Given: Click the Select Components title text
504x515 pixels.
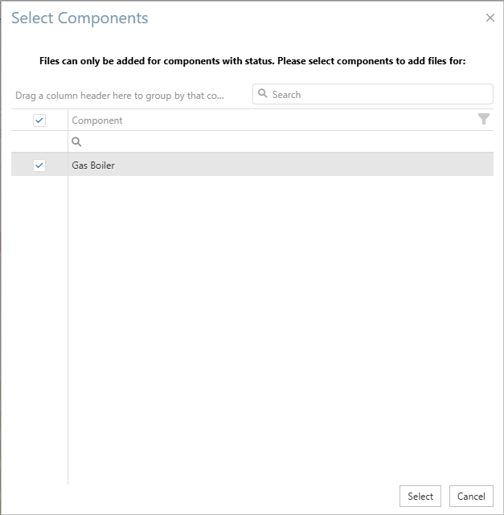Looking at the screenshot, I should [80, 18].
